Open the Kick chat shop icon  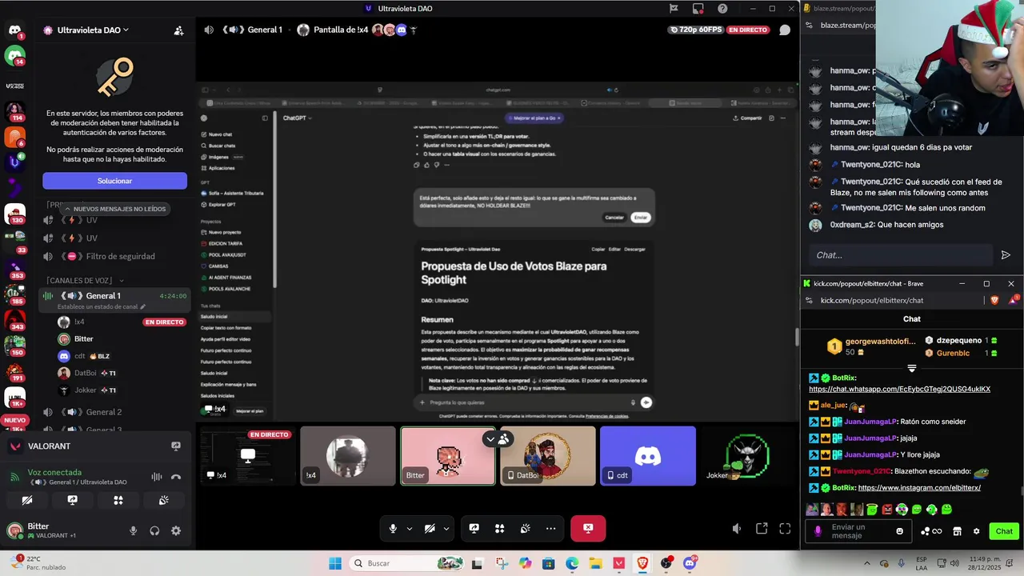click(957, 531)
